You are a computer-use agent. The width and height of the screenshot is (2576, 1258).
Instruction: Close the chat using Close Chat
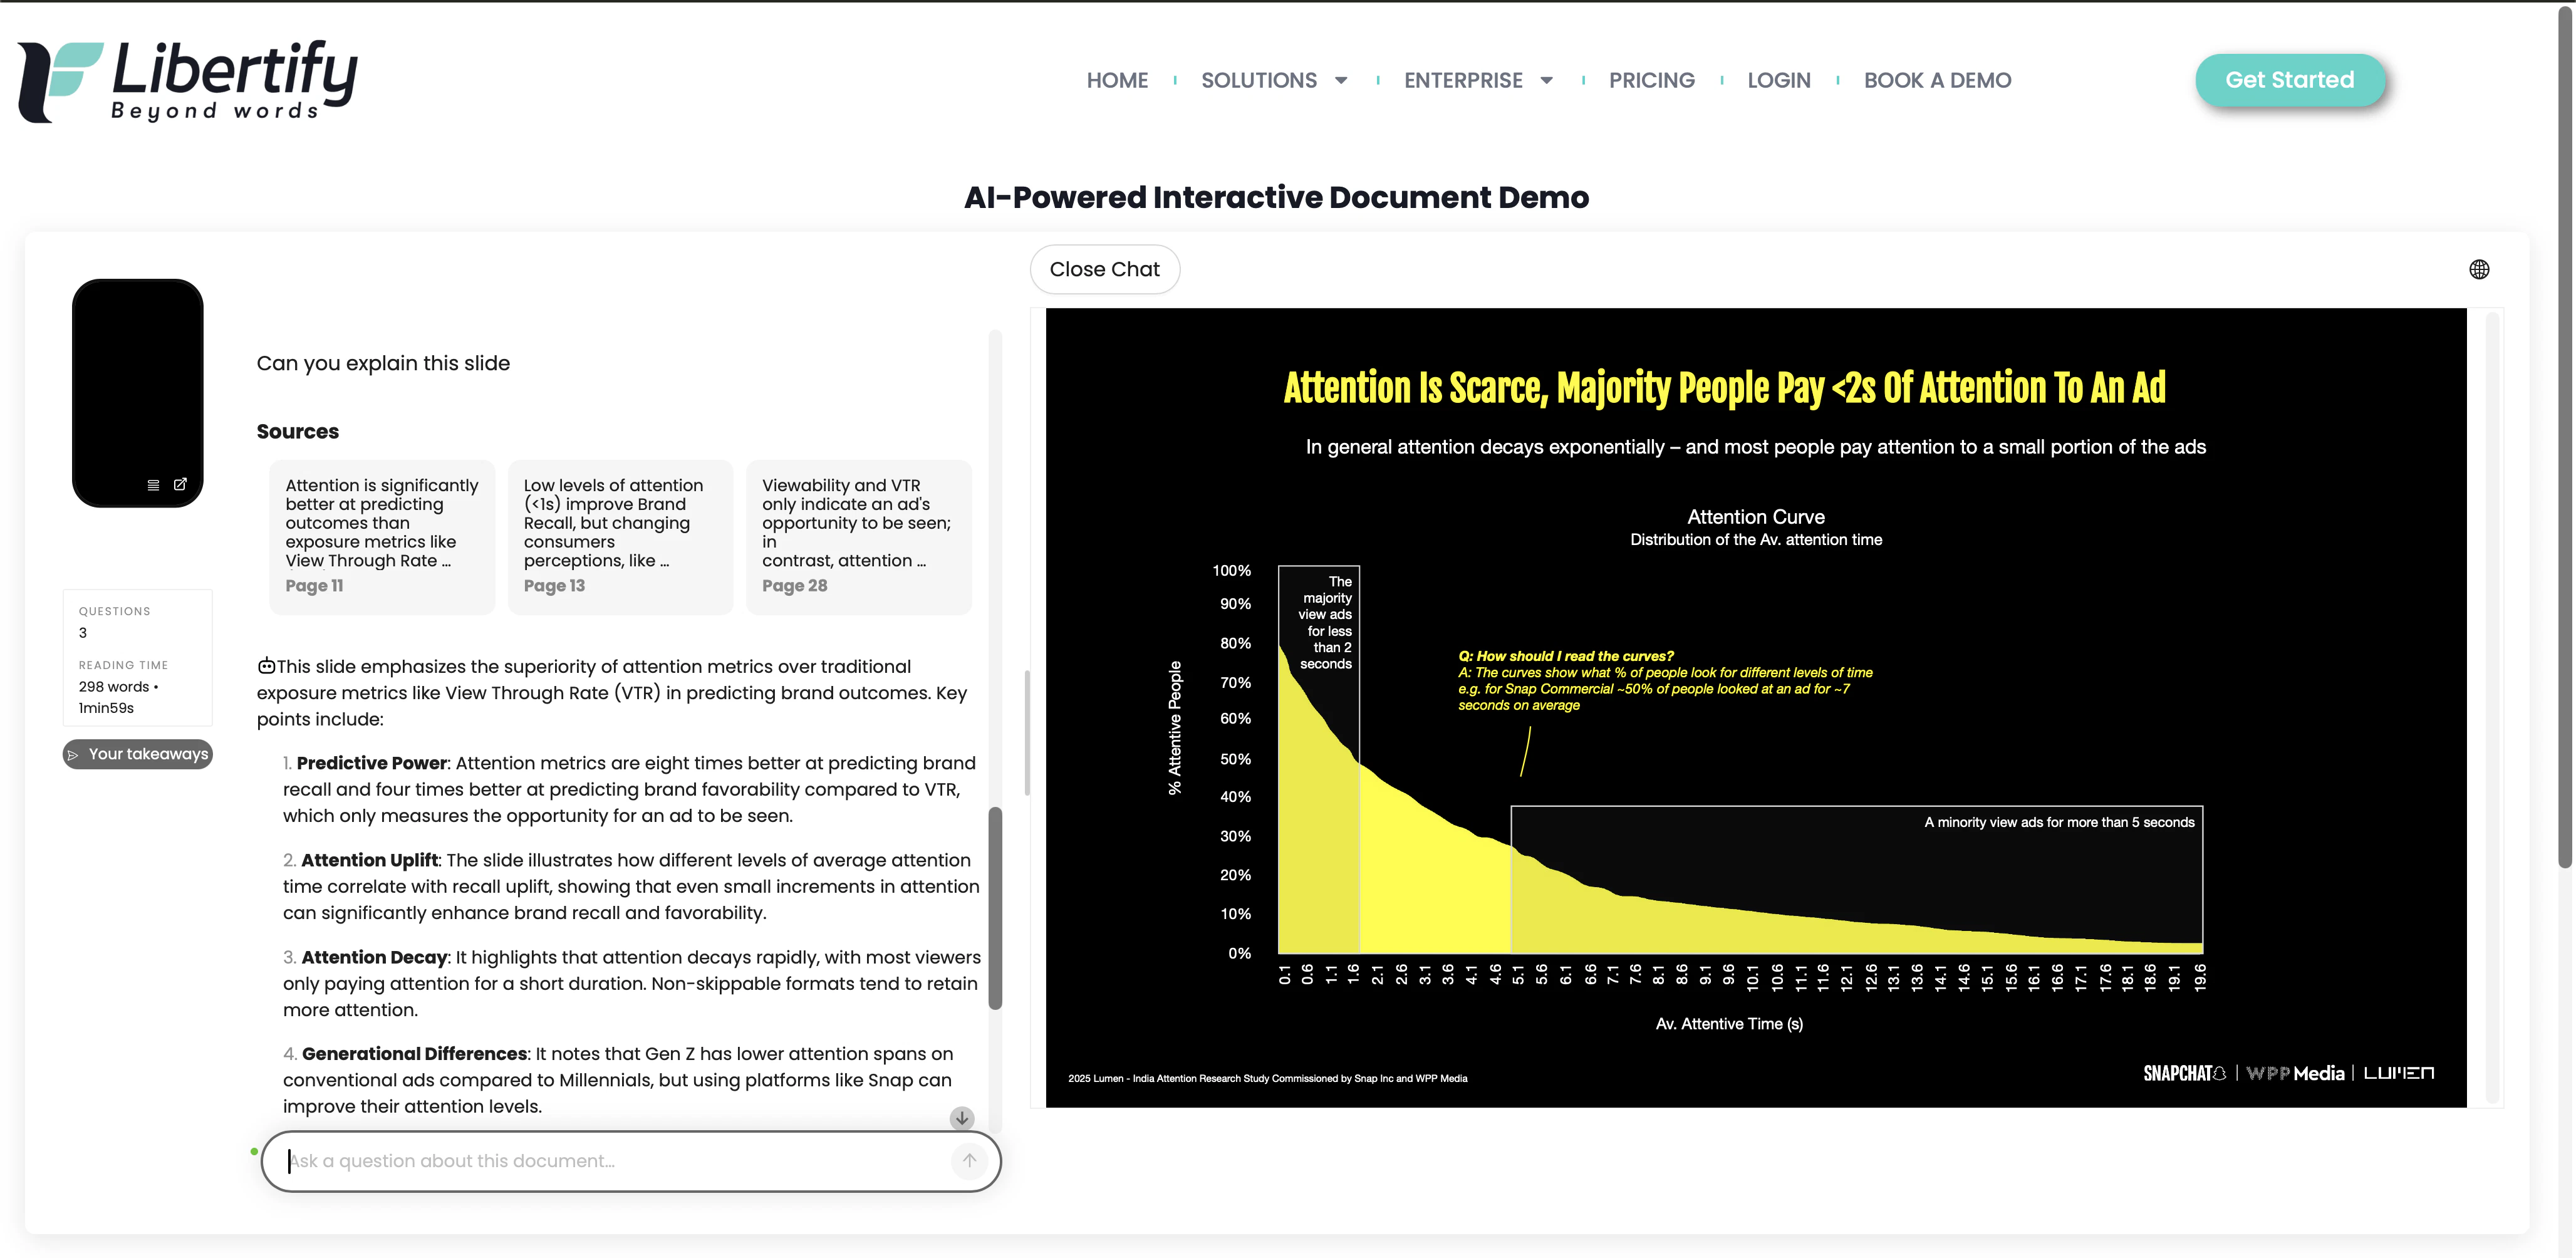(x=1104, y=269)
